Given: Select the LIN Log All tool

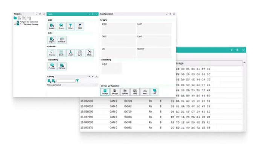Looking at the screenshot, I should 52,40.
